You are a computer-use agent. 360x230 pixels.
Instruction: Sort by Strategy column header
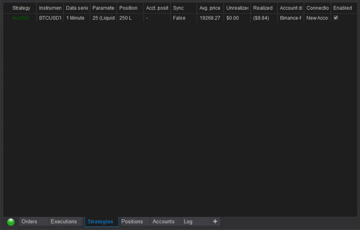pyautogui.click(x=21, y=8)
